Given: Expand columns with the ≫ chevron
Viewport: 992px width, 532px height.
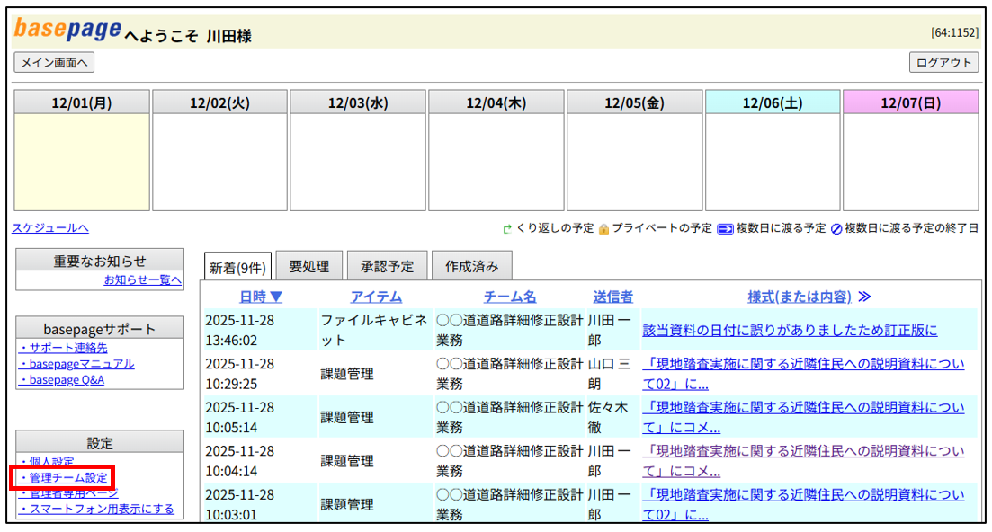Looking at the screenshot, I should pos(864,297).
